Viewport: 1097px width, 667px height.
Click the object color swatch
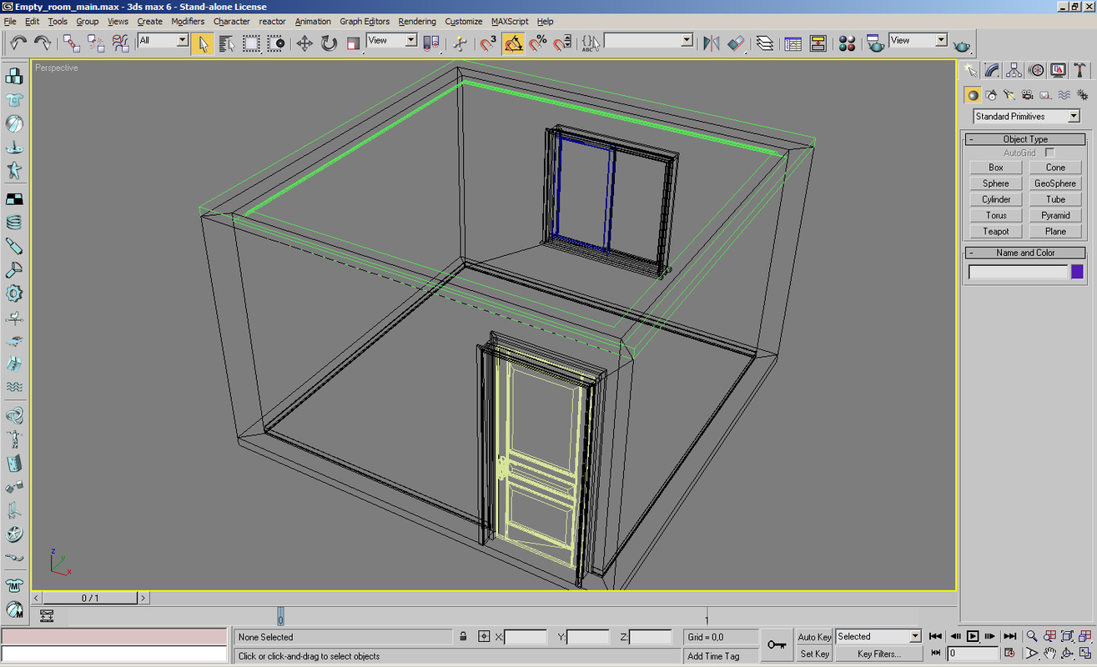pyautogui.click(x=1075, y=271)
